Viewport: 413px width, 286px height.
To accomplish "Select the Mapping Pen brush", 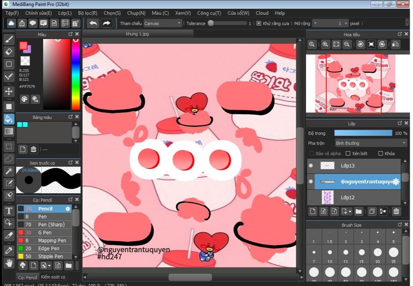I will [44, 240].
